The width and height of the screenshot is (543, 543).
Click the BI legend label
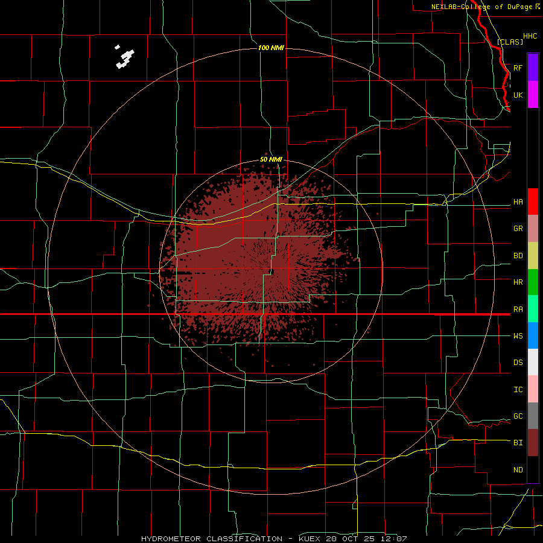[518, 443]
